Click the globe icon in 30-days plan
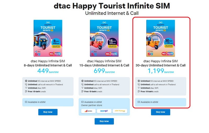 (139, 81)
